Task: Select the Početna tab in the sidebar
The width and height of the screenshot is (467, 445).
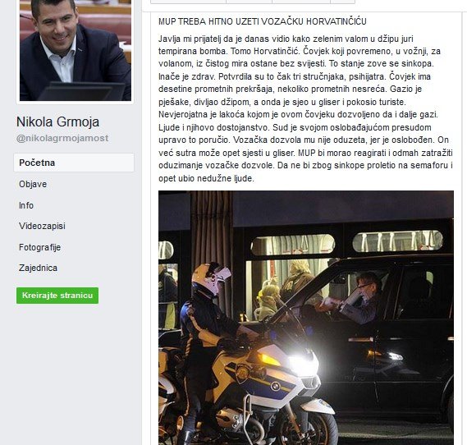Action: (74, 163)
